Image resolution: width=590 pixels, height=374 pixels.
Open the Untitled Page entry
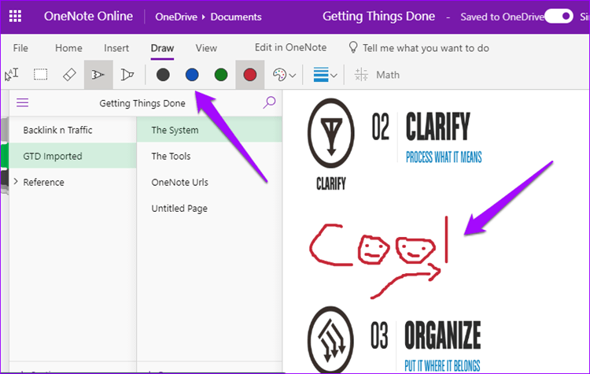point(179,209)
